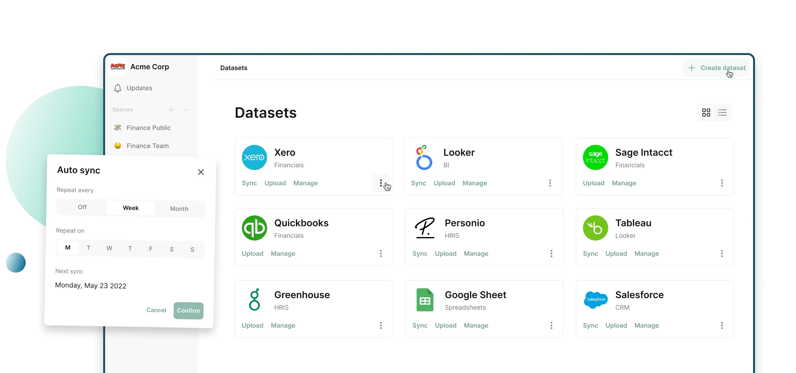Toggle Sunday, the last day button
The height and width of the screenshot is (373, 796).
tap(192, 250)
